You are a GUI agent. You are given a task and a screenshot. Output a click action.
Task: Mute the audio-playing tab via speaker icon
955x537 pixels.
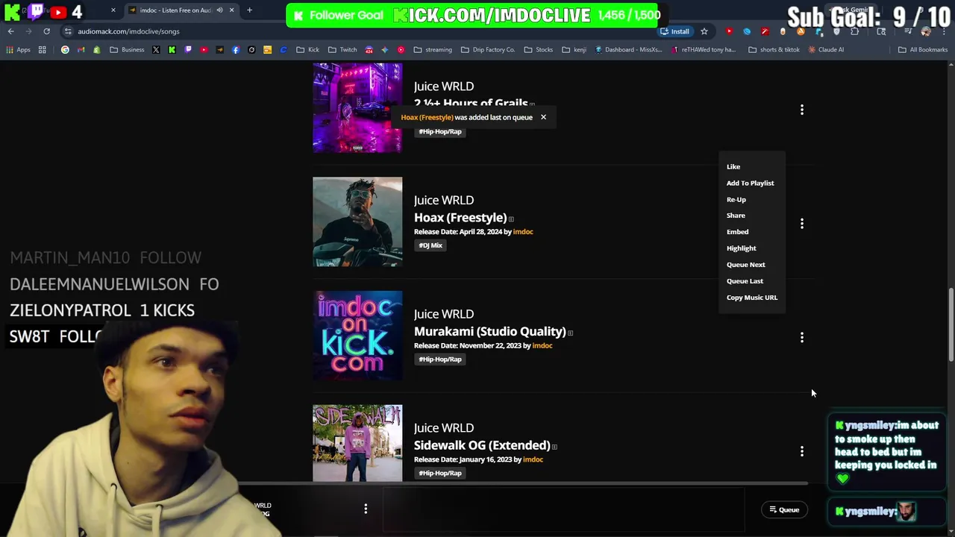pyautogui.click(x=220, y=10)
